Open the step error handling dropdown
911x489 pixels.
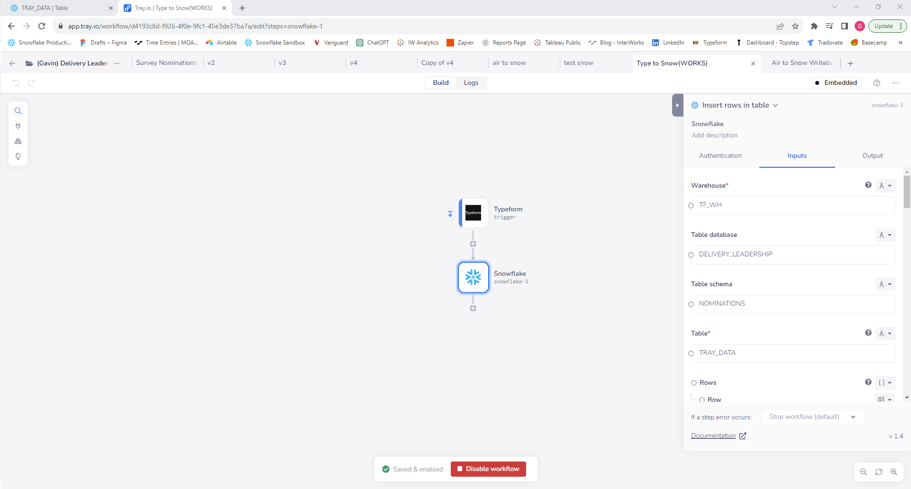pyautogui.click(x=813, y=417)
